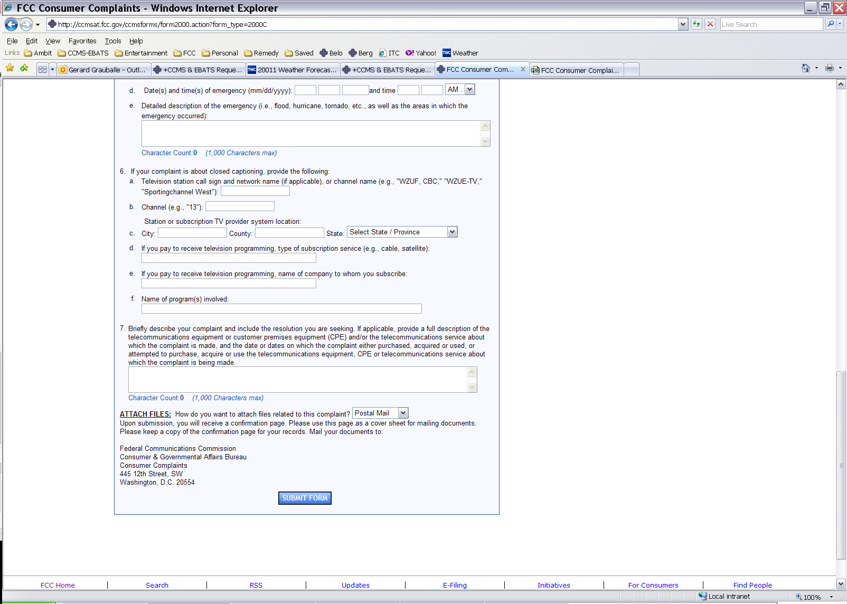Image resolution: width=847 pixels, height=604 pixels.
Task: Click the Print toolbar icon
Action: (x=830, y=68)
